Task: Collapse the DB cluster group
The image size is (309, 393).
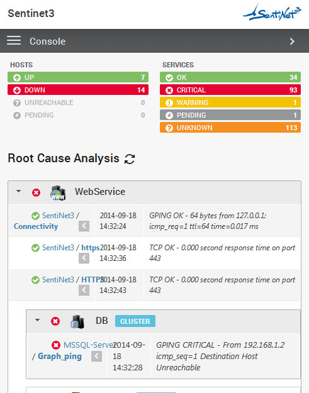Action: click(x=37, y=320)
